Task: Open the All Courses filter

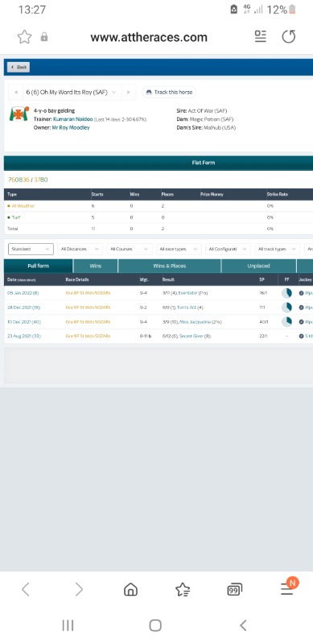Action: pos(130,249)
